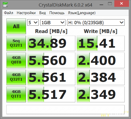This screenshot has height=119, width=131.
Task: Click the empty comment field at bottom
Action: (x=65, y=109)
